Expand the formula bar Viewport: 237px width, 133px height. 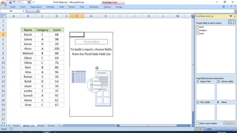(x=236, y=11)
